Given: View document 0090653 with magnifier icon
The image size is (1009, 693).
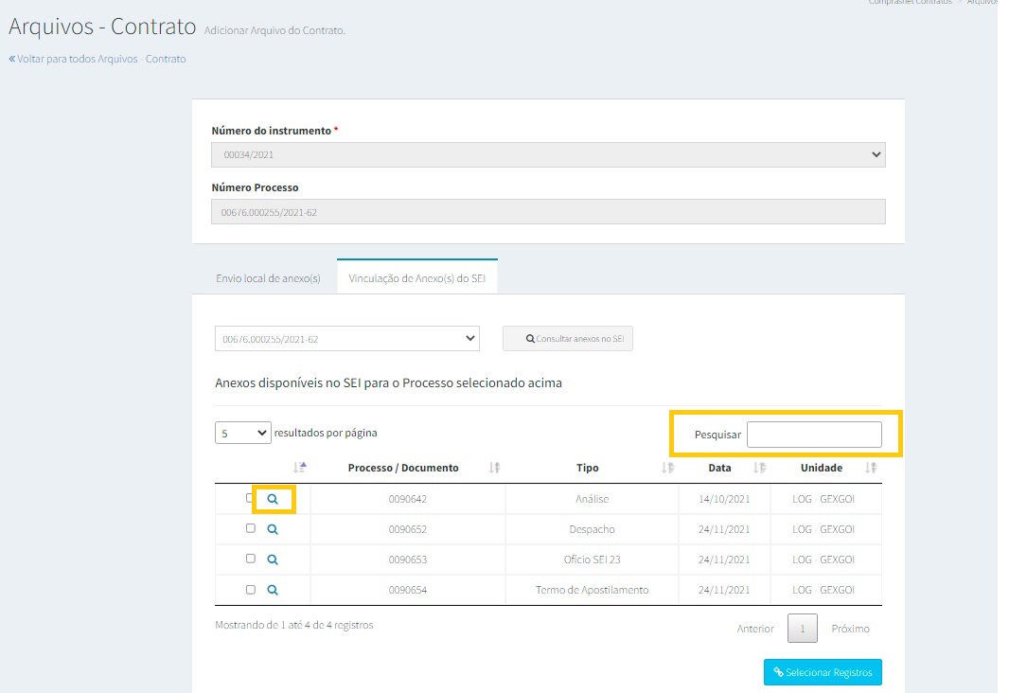Looking at the screenshot, I should click(273, 560).
